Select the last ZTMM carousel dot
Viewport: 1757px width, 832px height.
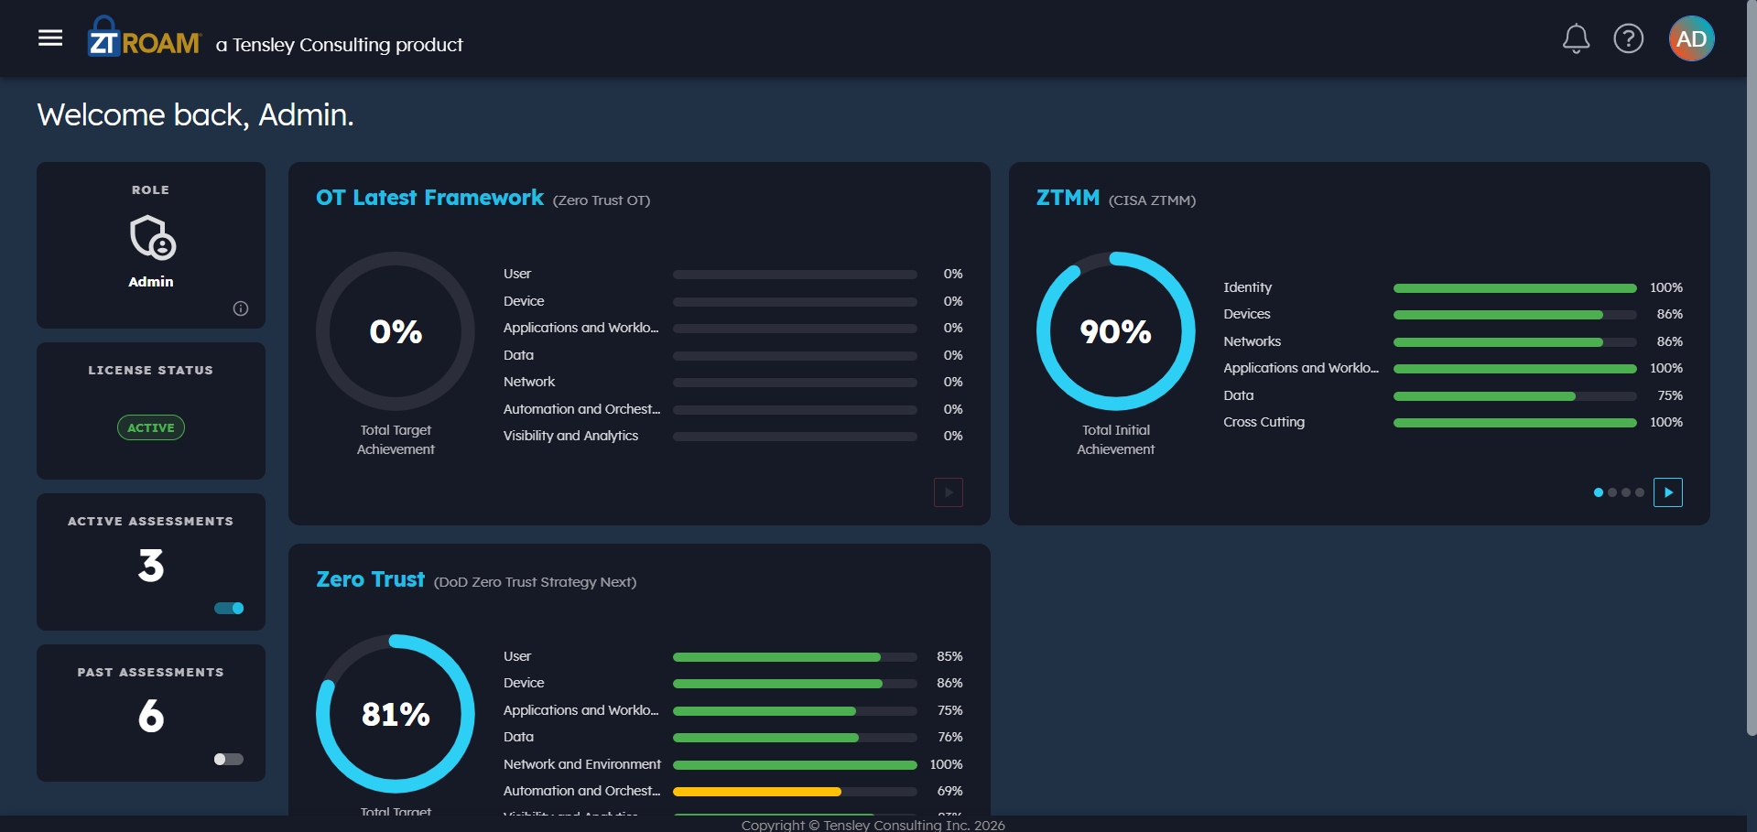click(x=1640, y=492)
